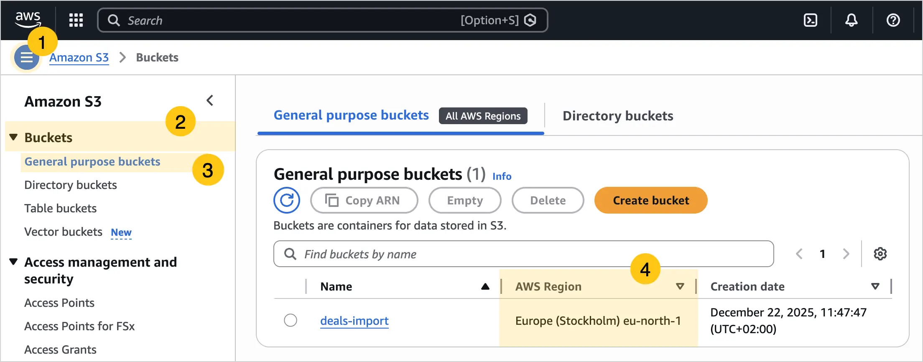Viewport: 923px width, 362px height.
Task: Open the Info link beside bucket heading
Action: coord(502,176)
